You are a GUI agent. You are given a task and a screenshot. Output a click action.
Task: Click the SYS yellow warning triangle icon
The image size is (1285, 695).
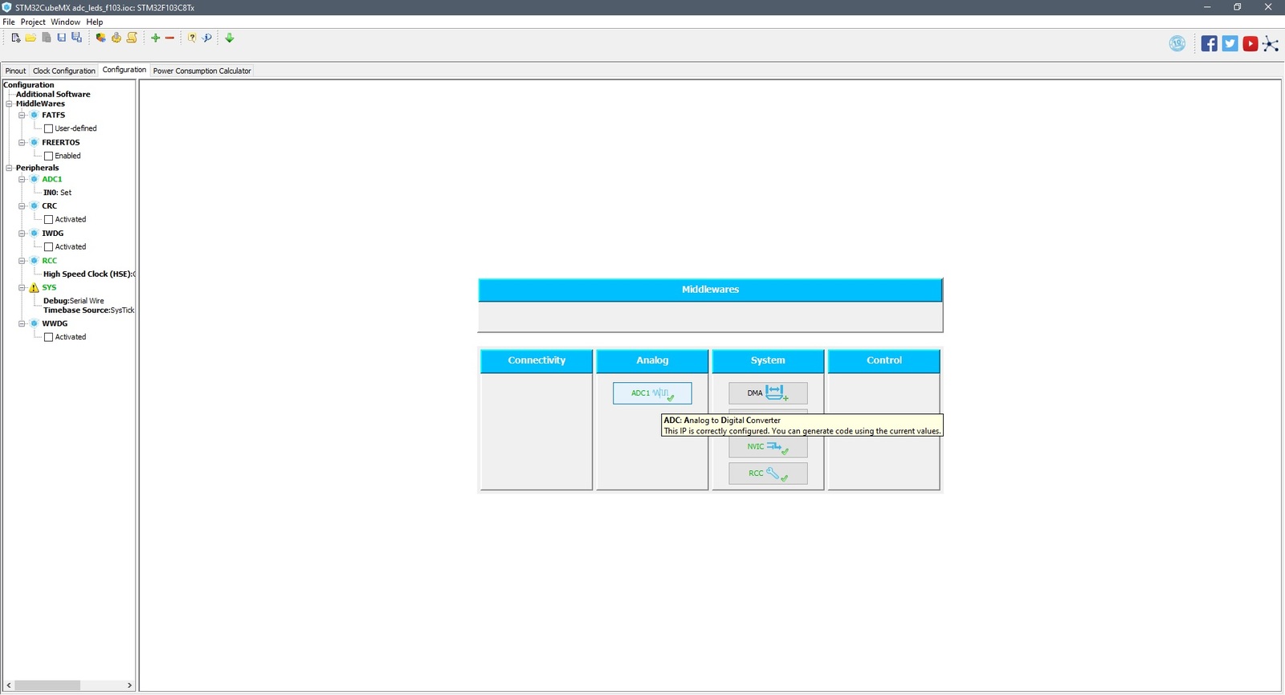click(34, 287)
